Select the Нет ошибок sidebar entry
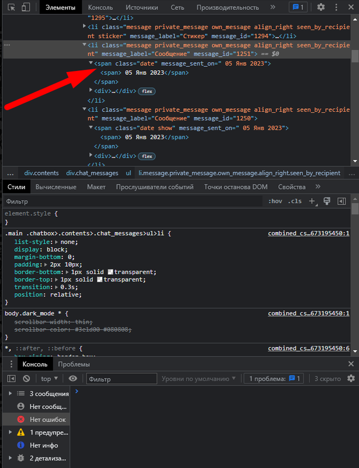 [x=36, y=419]
